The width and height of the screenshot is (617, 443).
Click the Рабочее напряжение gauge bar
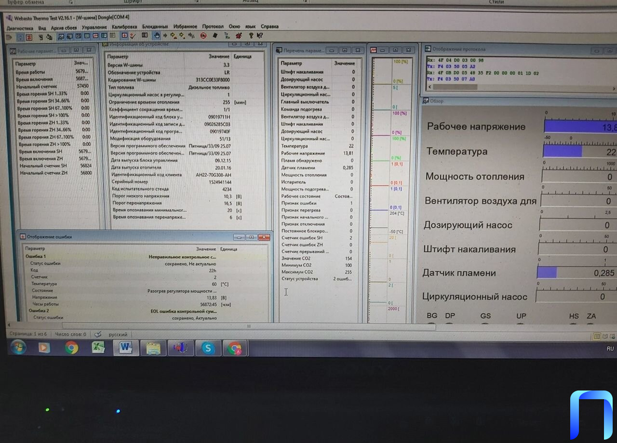(580, 127)
